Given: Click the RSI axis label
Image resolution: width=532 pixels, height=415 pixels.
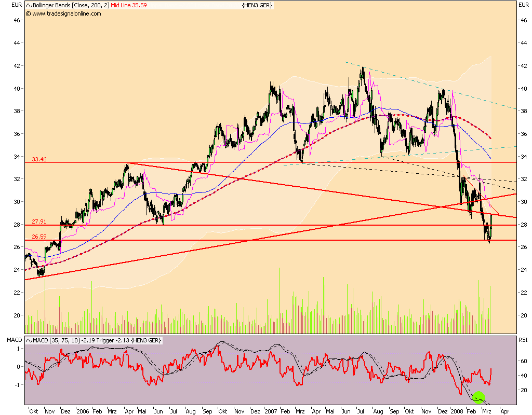Looking at the screenshot, I should [522, 341].
